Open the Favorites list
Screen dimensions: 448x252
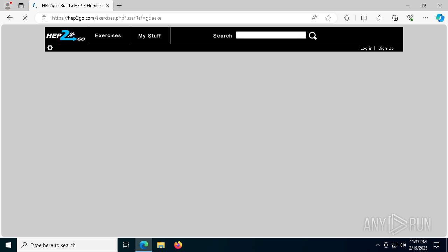click(379, 18)
